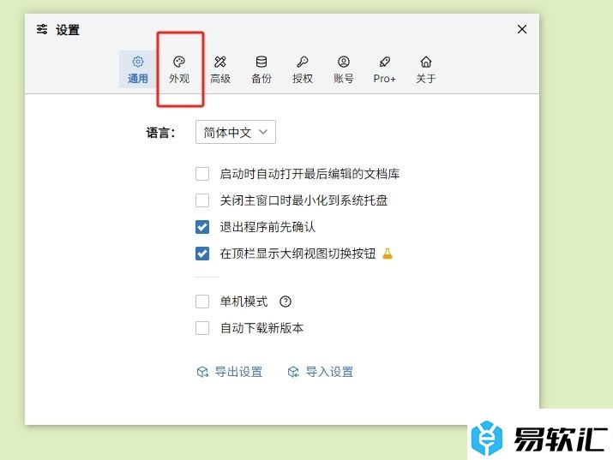The height and width of the screenshot is (460, 613).
Task: Click the help icon next to 单机模式
Action: tap(285, 302)
